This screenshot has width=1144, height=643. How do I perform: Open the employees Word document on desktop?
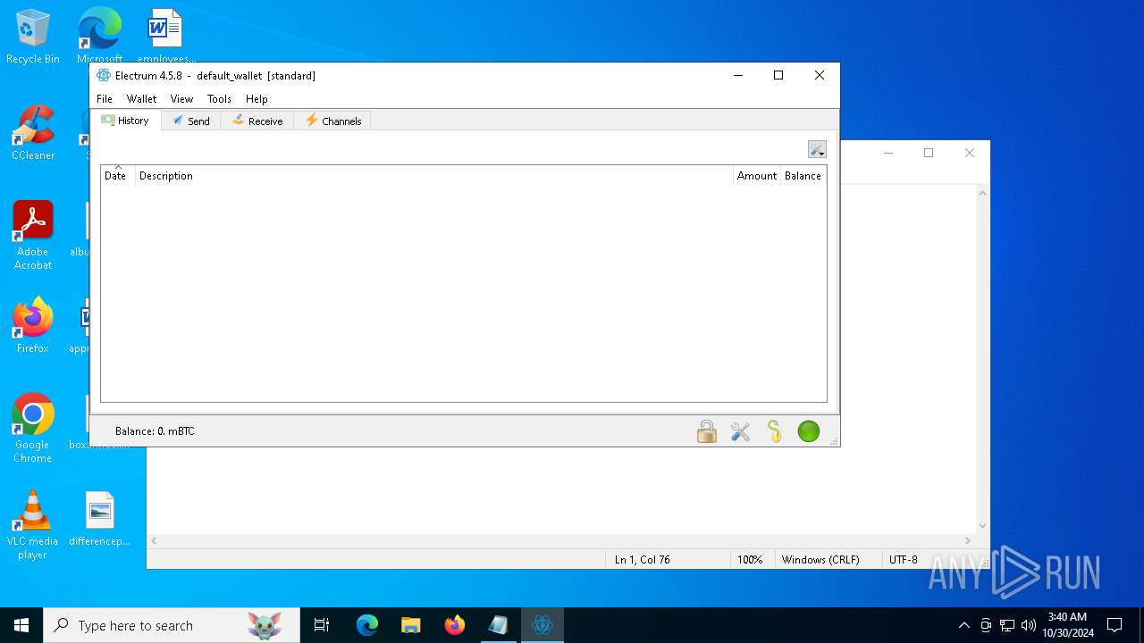click(166, 38)
